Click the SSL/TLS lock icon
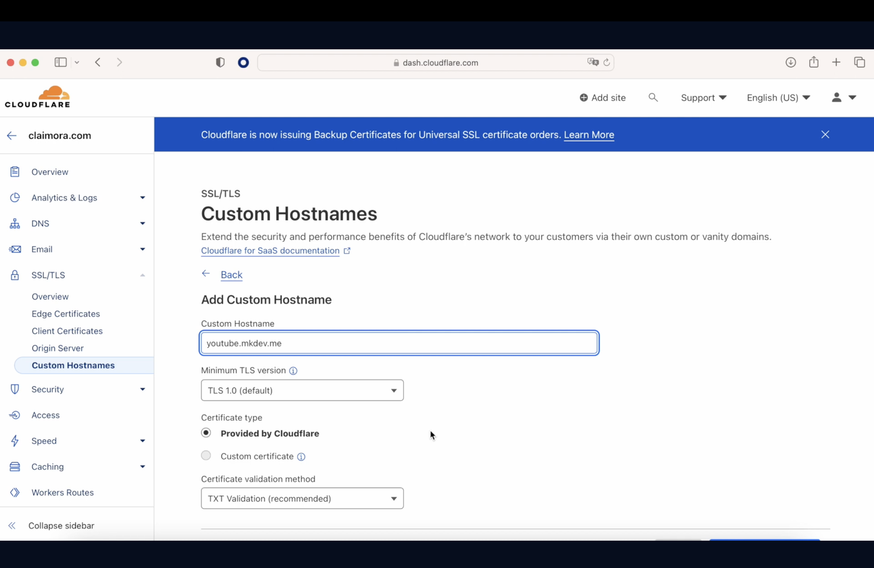 tap(15, 275)
